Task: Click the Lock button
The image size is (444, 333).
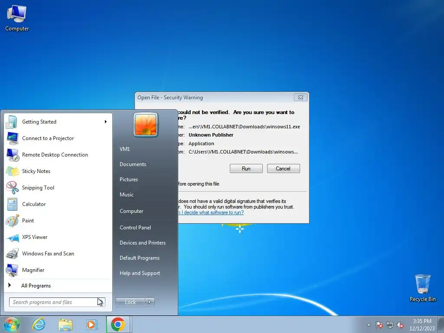Action: [130, 302]
